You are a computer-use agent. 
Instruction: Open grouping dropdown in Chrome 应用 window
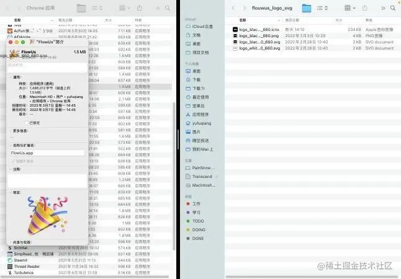125,8
